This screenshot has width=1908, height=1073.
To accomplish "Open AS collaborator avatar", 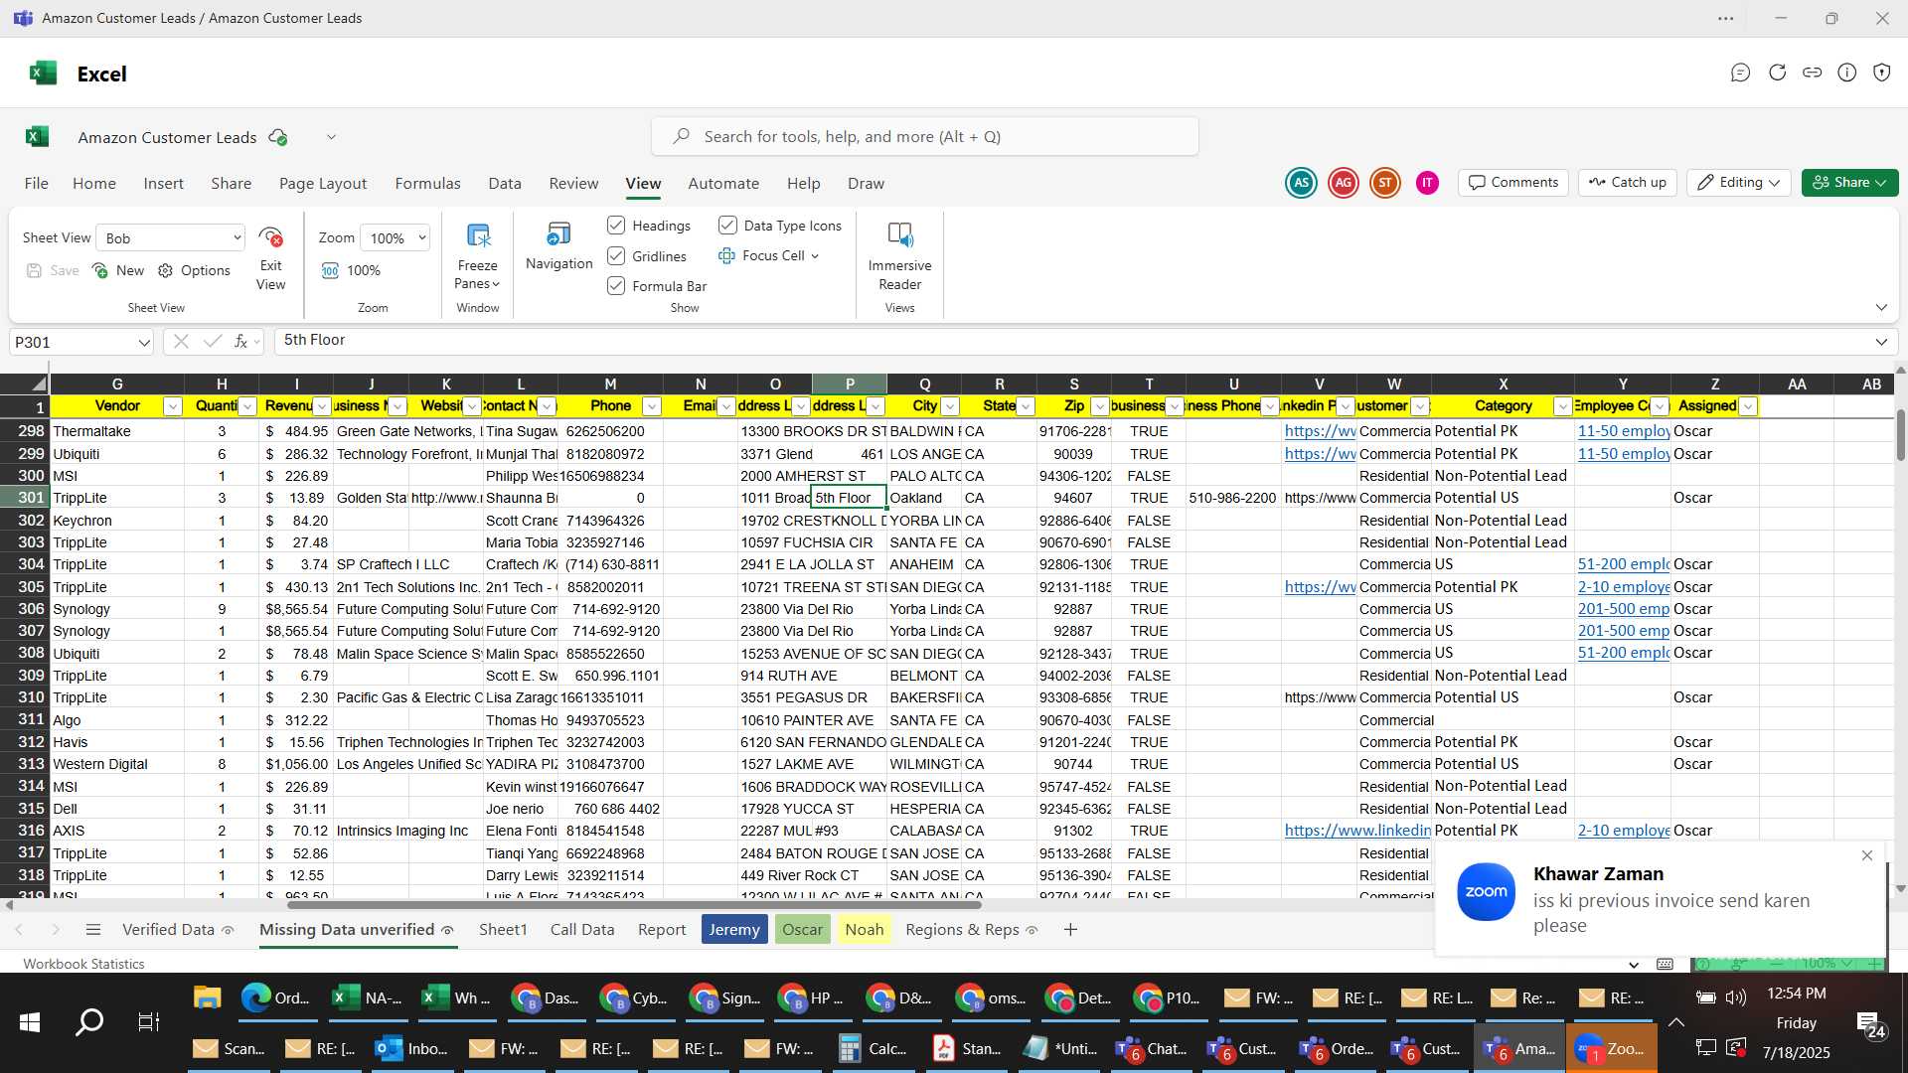I will point(1301,183).
